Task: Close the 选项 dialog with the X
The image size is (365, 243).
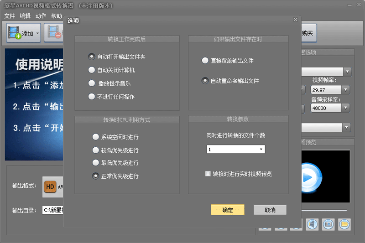Action: click(x=295, y=20)
